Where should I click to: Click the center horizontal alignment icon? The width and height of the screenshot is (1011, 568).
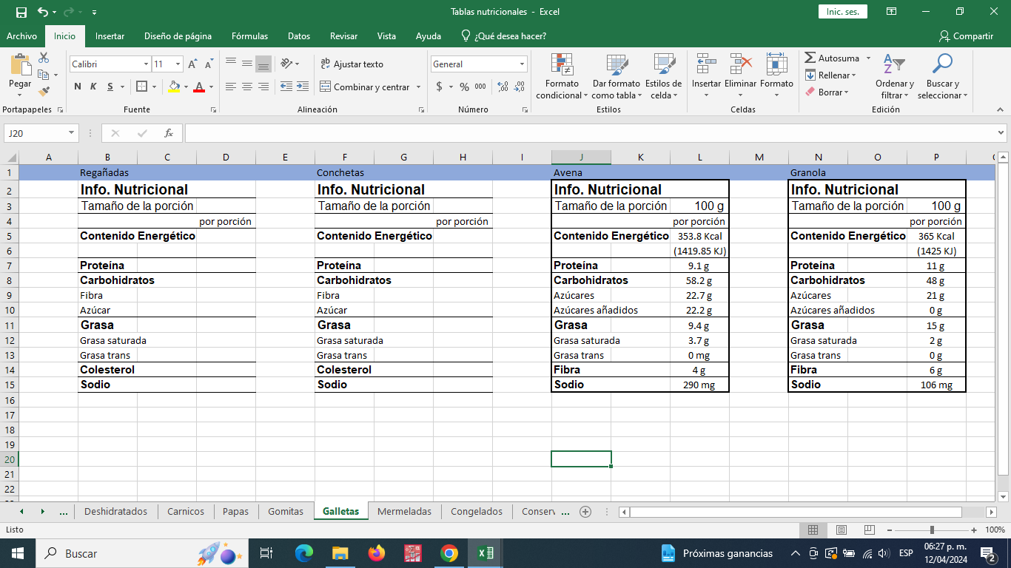point(247,87)
